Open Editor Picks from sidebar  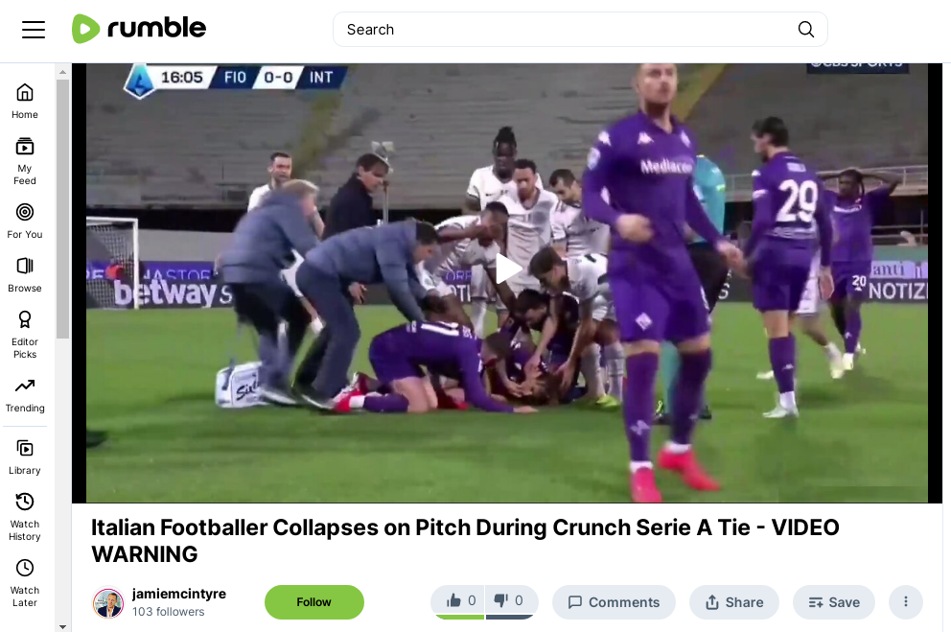coord(25,335)
